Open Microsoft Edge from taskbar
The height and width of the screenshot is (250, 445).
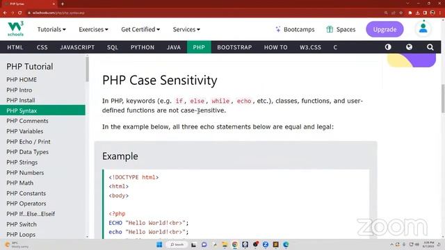[x=286, y=244]
